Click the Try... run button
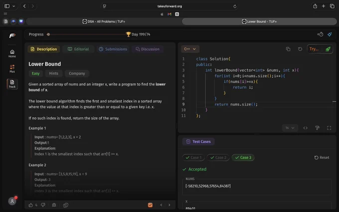The width and height of the screenshot is (339, 212). coord(314,49)
